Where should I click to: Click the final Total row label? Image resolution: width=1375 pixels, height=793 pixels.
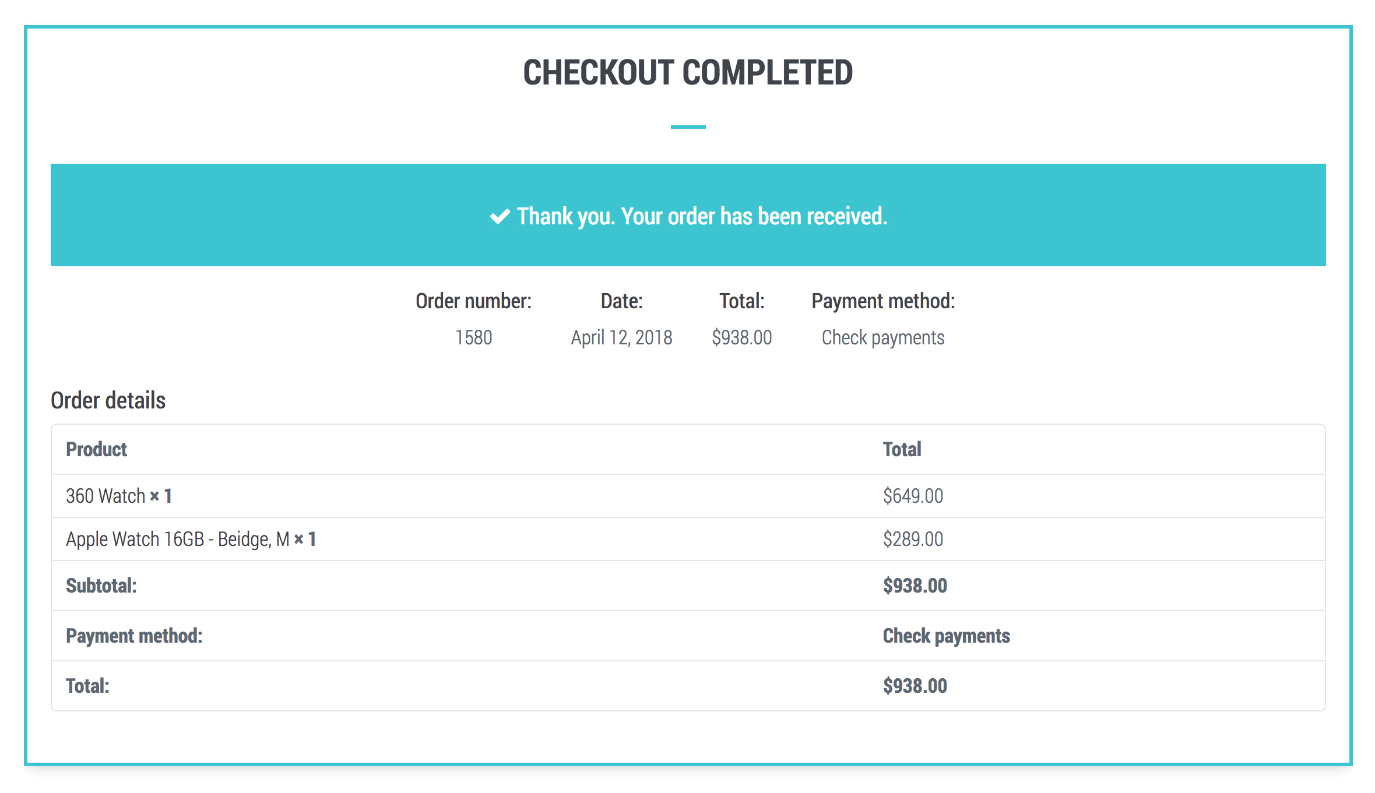87,686
